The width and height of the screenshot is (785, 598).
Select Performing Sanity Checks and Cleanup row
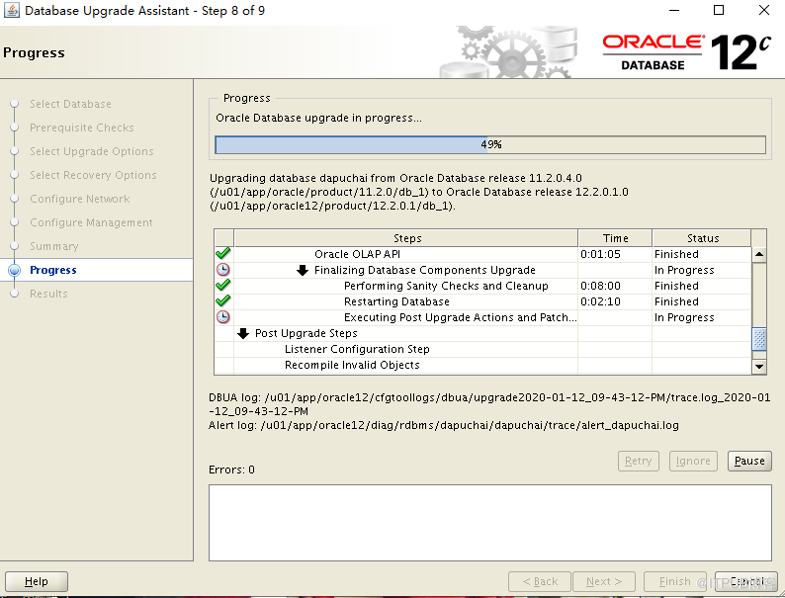(483, 286)
